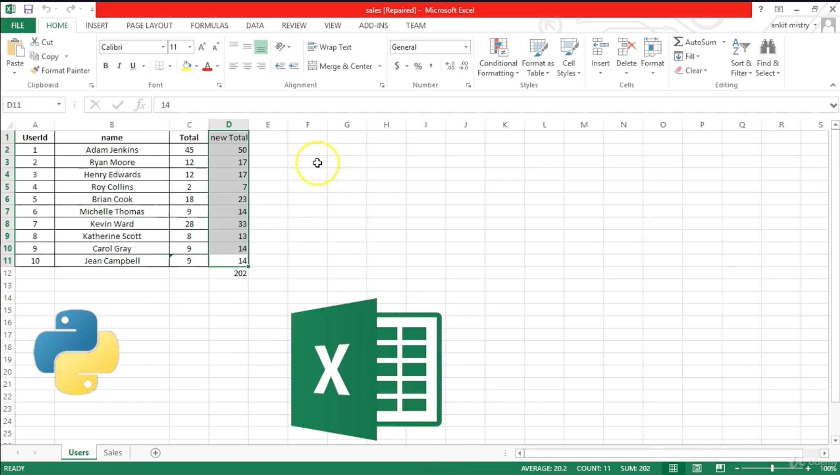Open the Sales sheet tab
This screenshot has width=840, height=475.
click(112, 453)
